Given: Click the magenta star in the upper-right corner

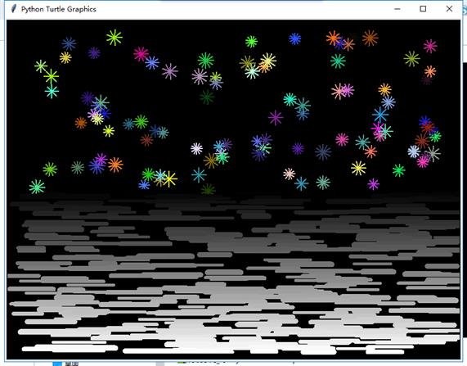Looking at the screenshot, I should 430,46.
